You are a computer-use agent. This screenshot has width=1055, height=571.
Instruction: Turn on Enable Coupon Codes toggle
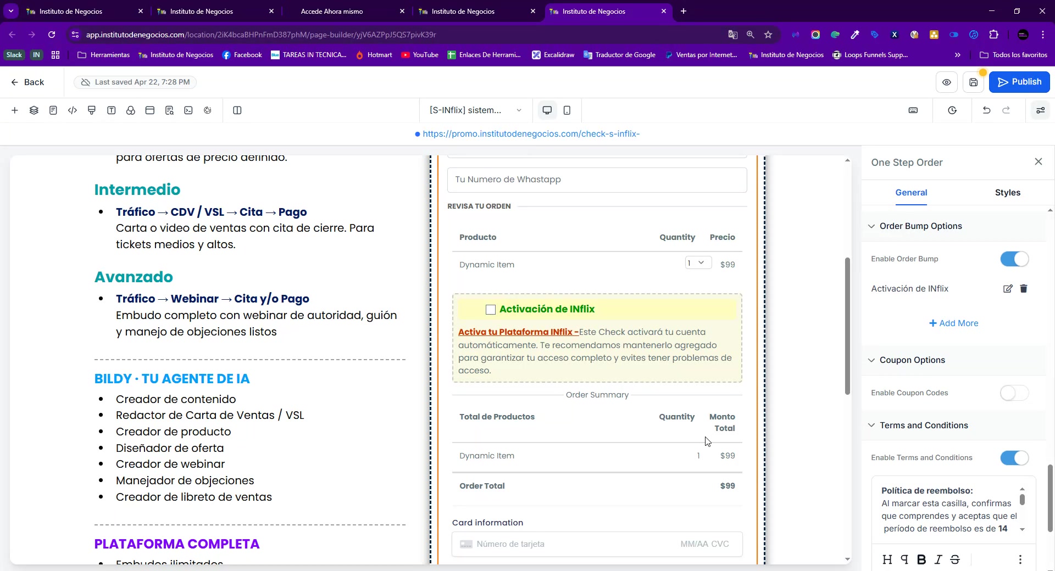pyautogui.click(x=1014, y=393)
